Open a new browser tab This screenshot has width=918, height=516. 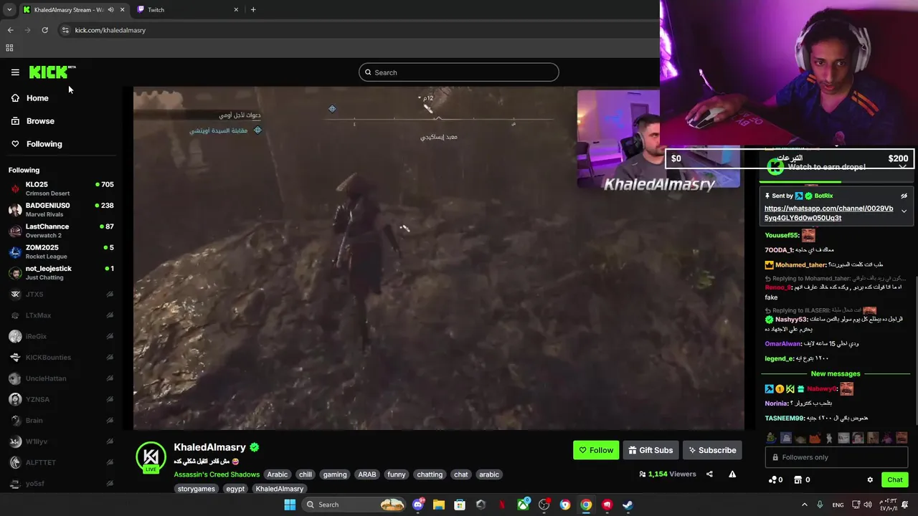coord(253,10)
